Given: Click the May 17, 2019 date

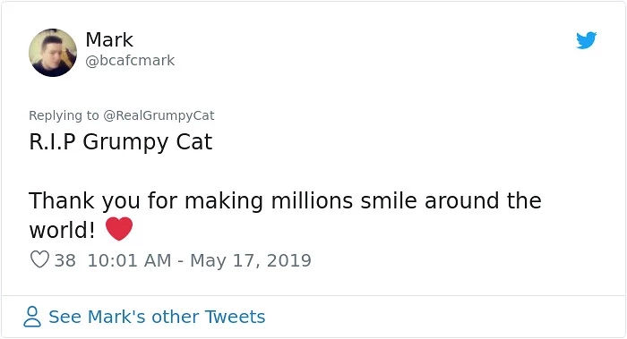Looking at the screenshot, I should click(251, 261).
